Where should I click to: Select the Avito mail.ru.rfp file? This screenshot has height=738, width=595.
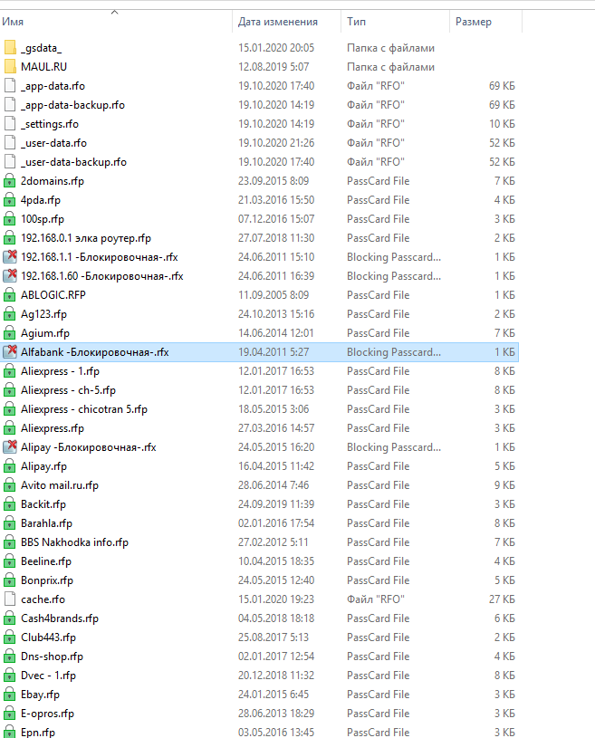(x=59, y=485)
